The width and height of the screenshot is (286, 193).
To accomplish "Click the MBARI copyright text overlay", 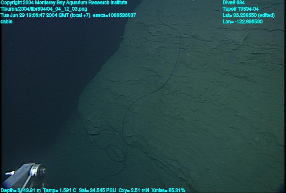I will 64,3.
